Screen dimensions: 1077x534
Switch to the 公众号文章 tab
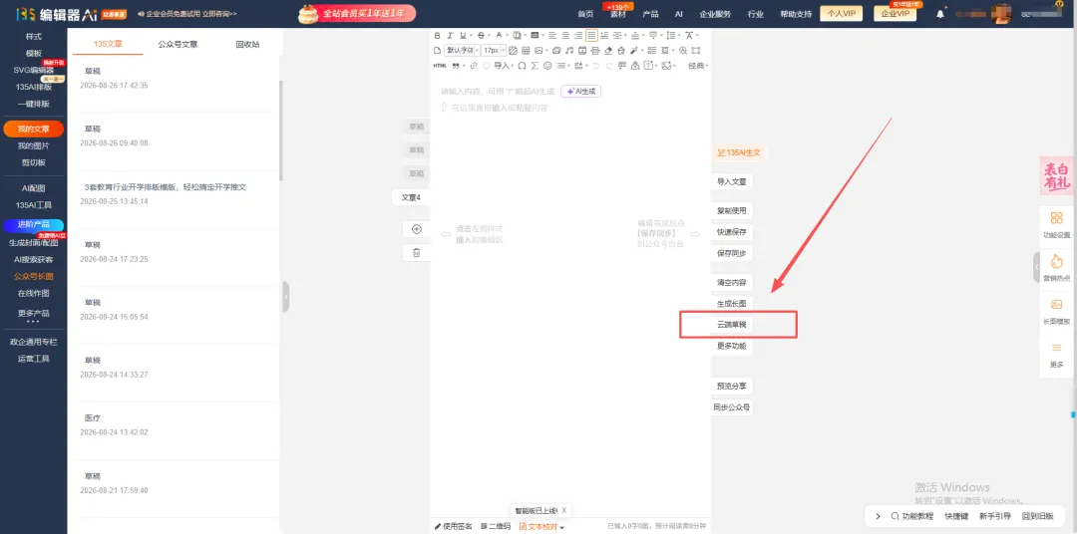178,44
